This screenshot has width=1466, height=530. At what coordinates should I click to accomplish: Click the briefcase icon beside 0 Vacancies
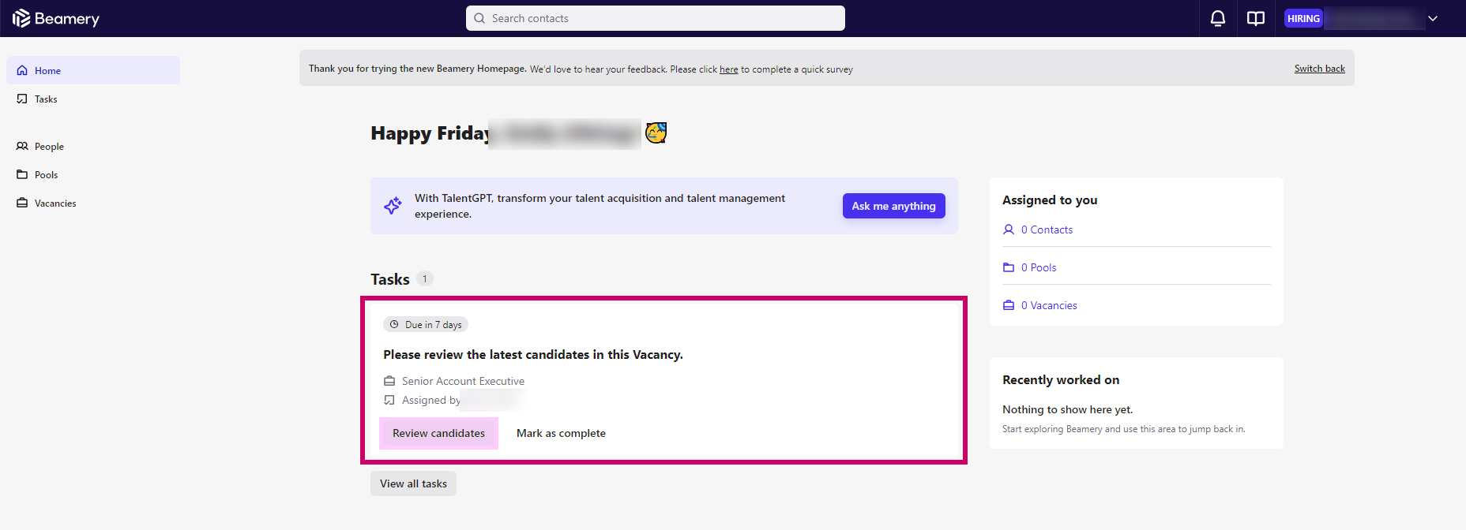tap(1009, 305)
